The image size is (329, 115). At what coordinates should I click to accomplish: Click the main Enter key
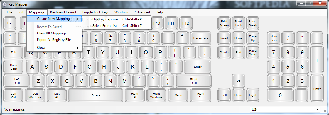(198, 67)
